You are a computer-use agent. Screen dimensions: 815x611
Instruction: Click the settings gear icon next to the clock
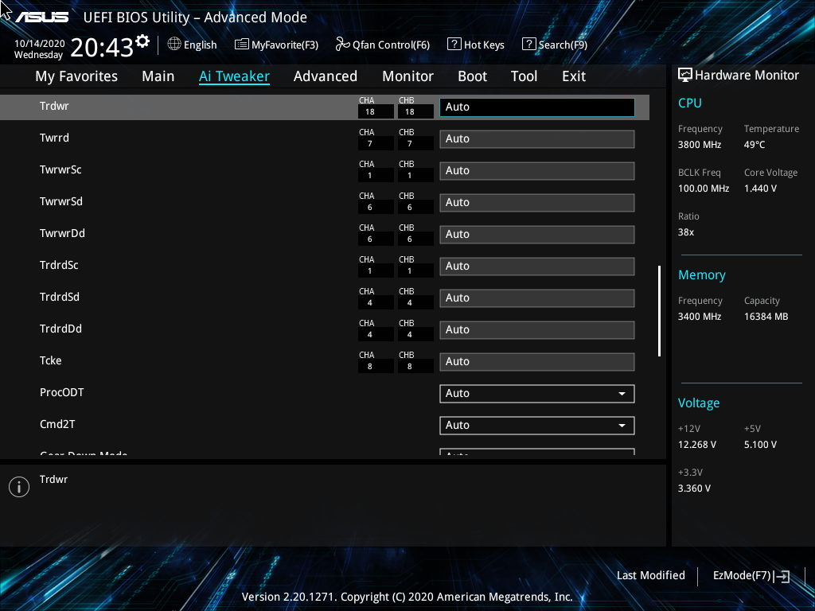coord(142,41)
